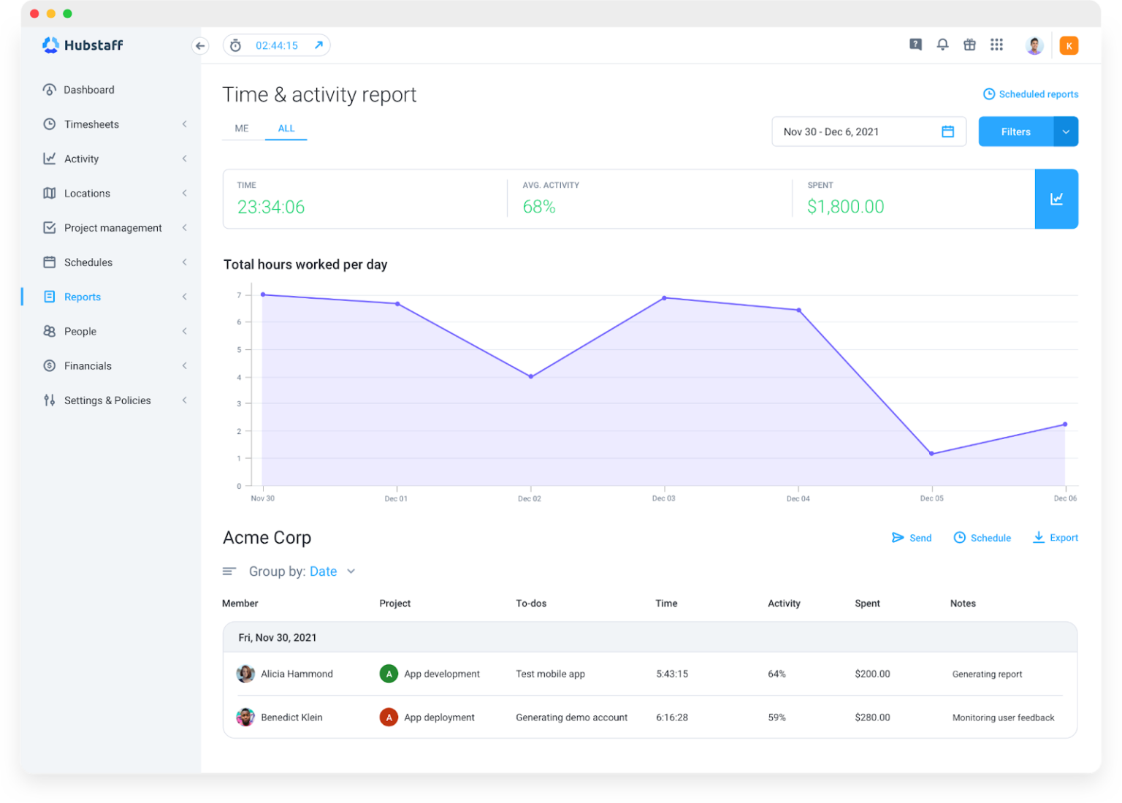Send the Acme Corp report
The width and height of the screenshot is (1122, 803).
912,538
